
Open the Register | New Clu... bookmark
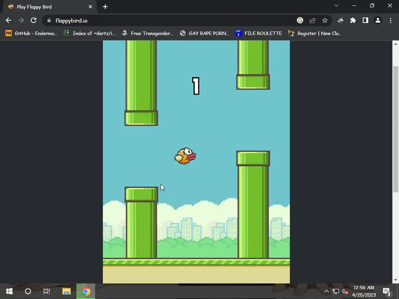coord(315,33)
